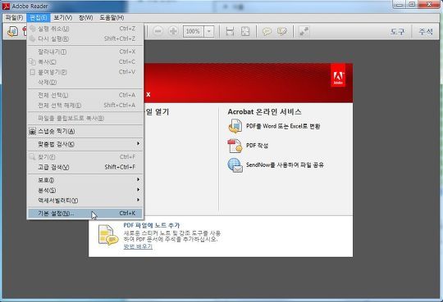Click 실행 취소(U) menu entry
Image resolution: width=443 pixels, height=302 pixels.
coord(85,29)
